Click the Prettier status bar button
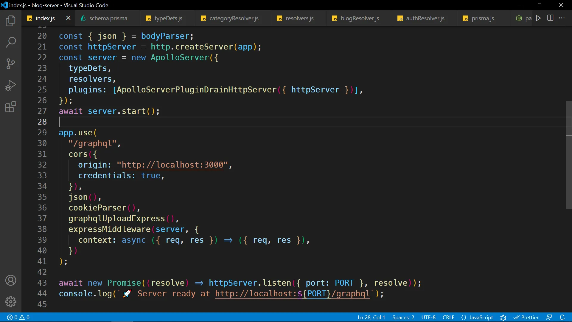Screen dimensions: 572x322 [x=526, y=318]
